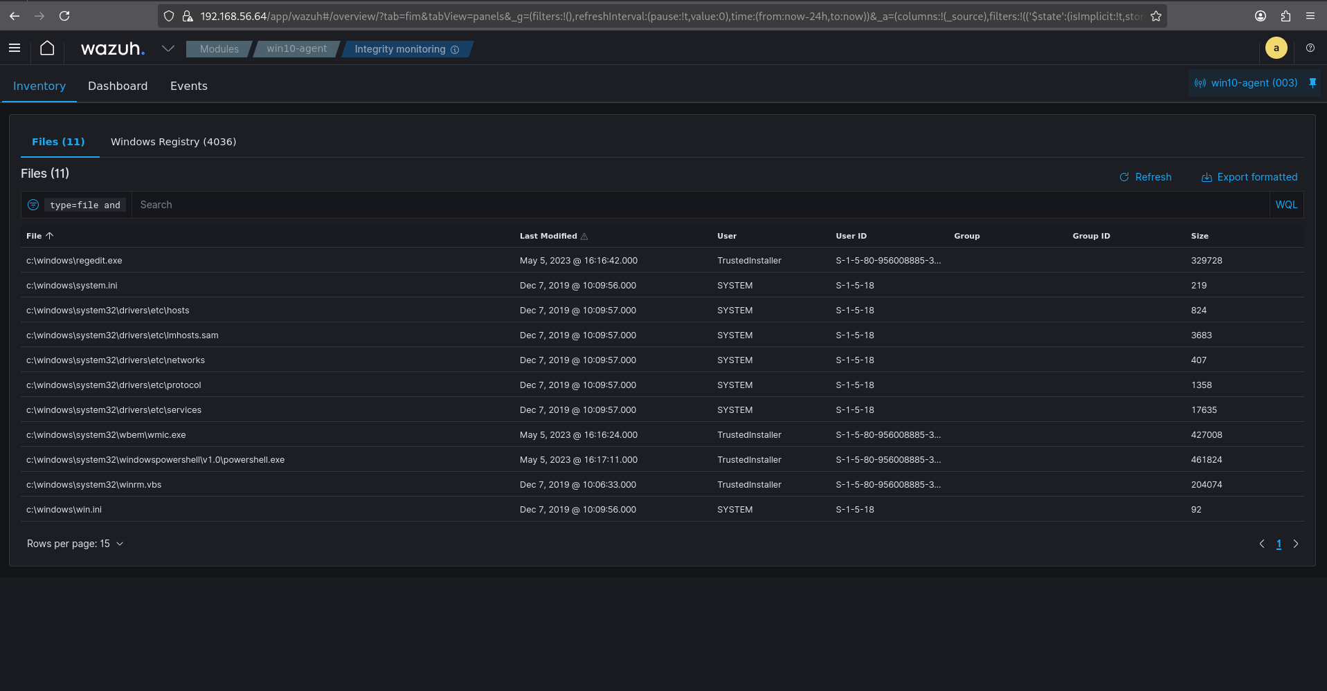This screenshot has width=1327, height=691.
Task: Sort by User column header
Action: click(x=727, y=236)
